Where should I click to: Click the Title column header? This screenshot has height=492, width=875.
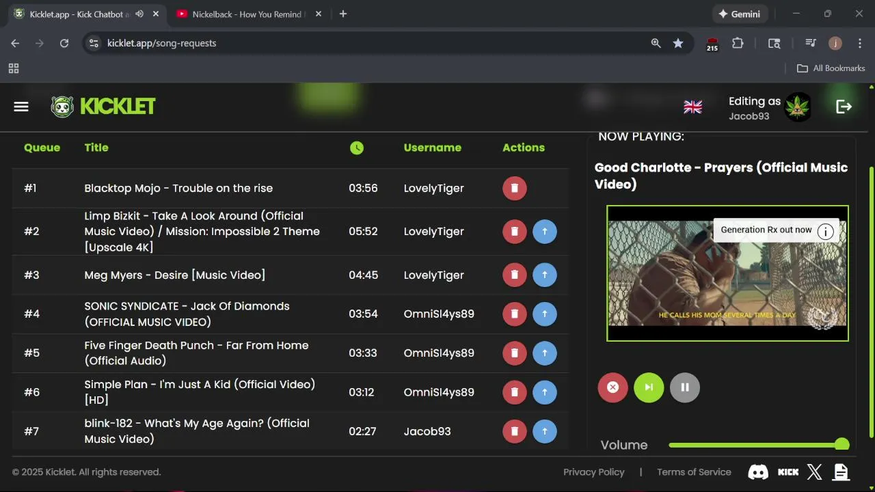click(96, 148)
